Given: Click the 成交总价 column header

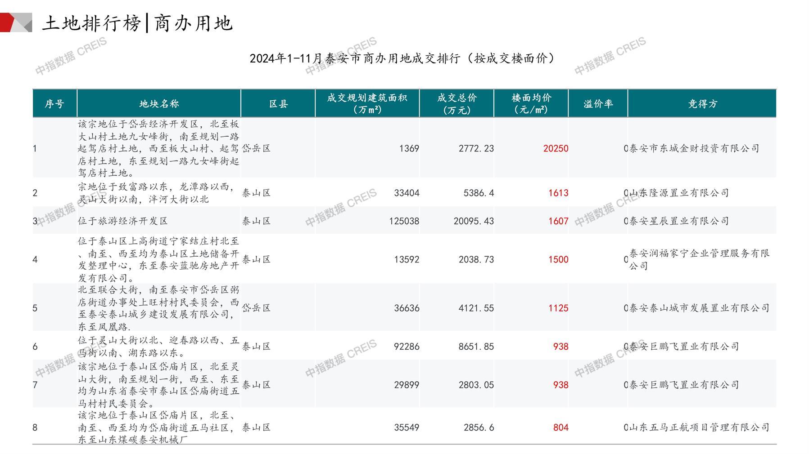Looking at the screenshot, I should click(456, 103).
